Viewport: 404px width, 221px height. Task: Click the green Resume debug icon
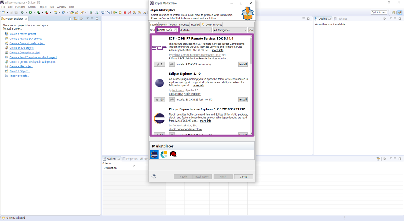(x=115, y=12)
